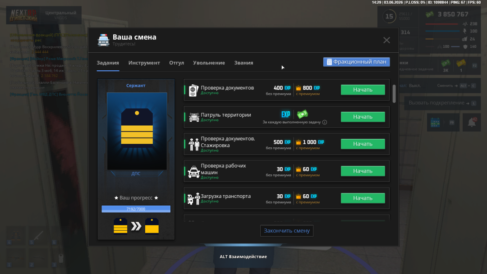The height and width of the screenshot is (274, 487).
Task: Click the crown icon next to 1 000 EXP
Action: click(299, 142)
